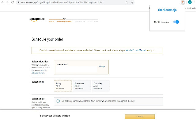Click the address bar URL field
Image resolution: width=196 pixels, height=122 pixels.
click(x=70, y=2)
